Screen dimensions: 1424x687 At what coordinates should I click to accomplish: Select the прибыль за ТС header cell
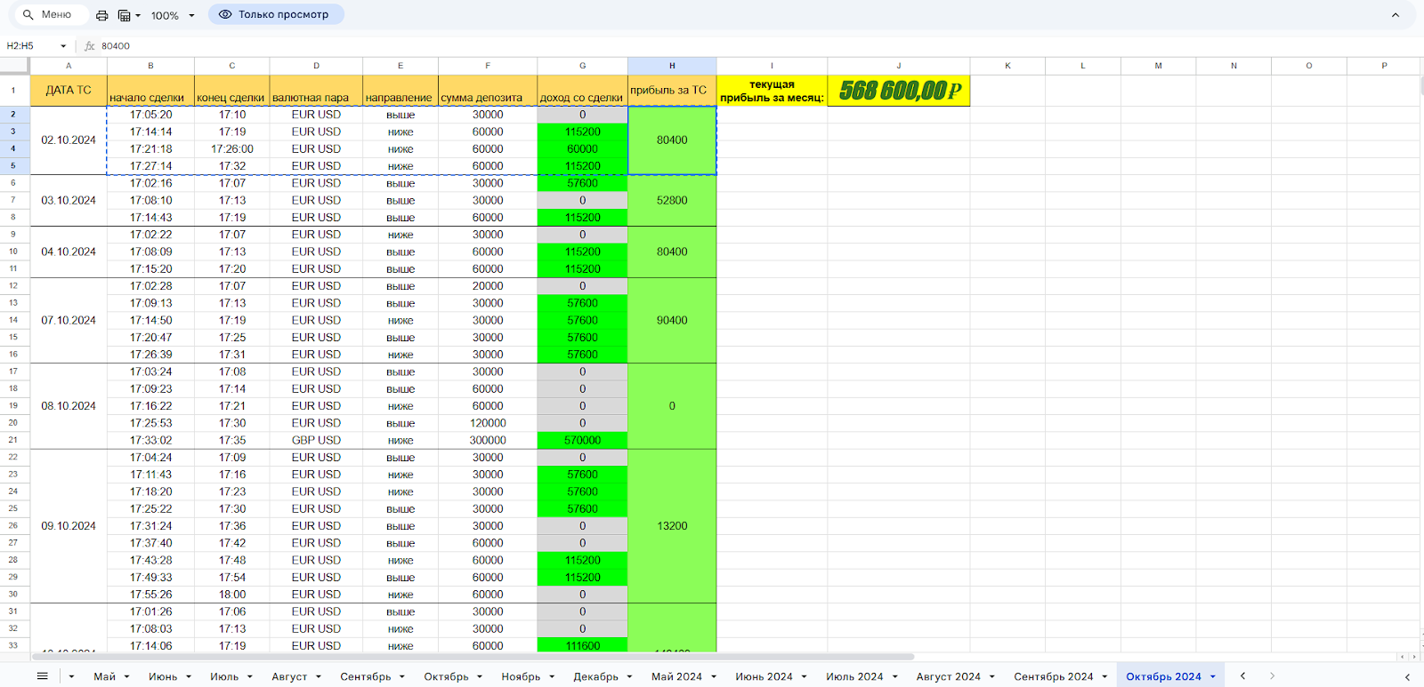click(x=672, y=91)
